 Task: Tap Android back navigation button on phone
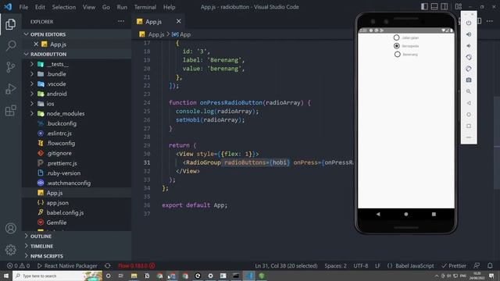click(x=378, y=214)
